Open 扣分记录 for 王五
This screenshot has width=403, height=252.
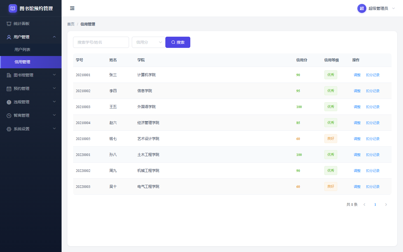tap(373, 107)
